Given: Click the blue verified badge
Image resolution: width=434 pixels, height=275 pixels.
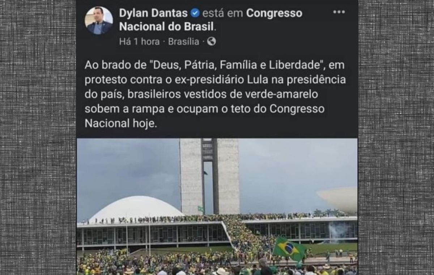Looking at the screenshot, I should point(195,13).
